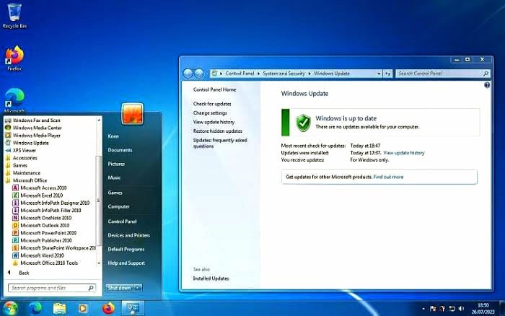Open Firefox from the taskbar
The image size is (505, 316).
[x=108, y=308]
